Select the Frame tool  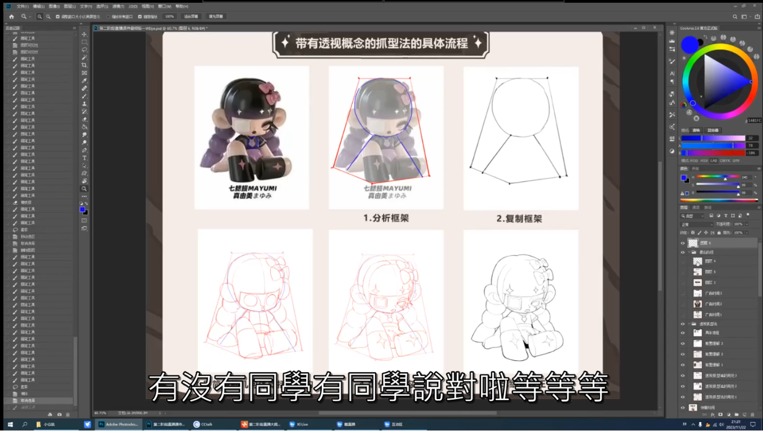[85, 73]
